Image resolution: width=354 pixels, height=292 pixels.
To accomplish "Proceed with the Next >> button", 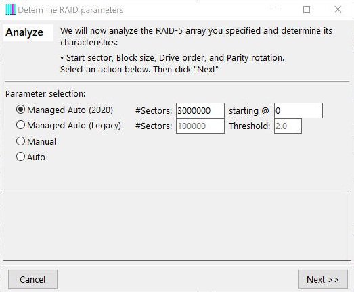I will click(x=323, y=279).
